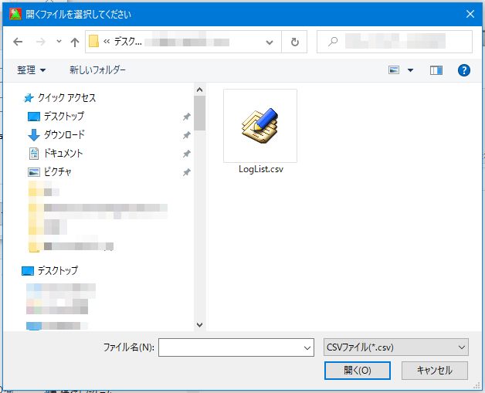Change view using the view icon

pos(393,70)
